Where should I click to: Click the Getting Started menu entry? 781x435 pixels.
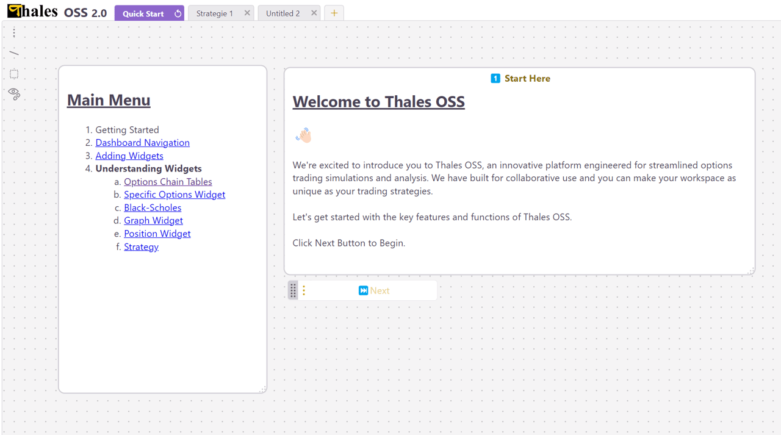pos(127,130)
